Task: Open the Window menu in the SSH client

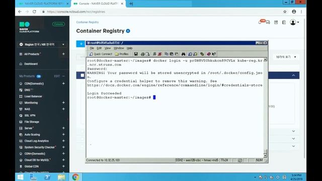Action: pyautogui.click(x=119, y=48)
